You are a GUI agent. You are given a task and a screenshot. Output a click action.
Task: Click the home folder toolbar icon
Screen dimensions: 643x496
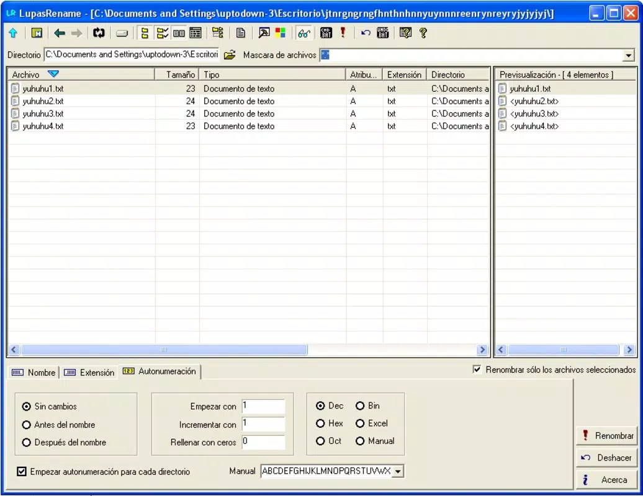click(x=37, y=33)
